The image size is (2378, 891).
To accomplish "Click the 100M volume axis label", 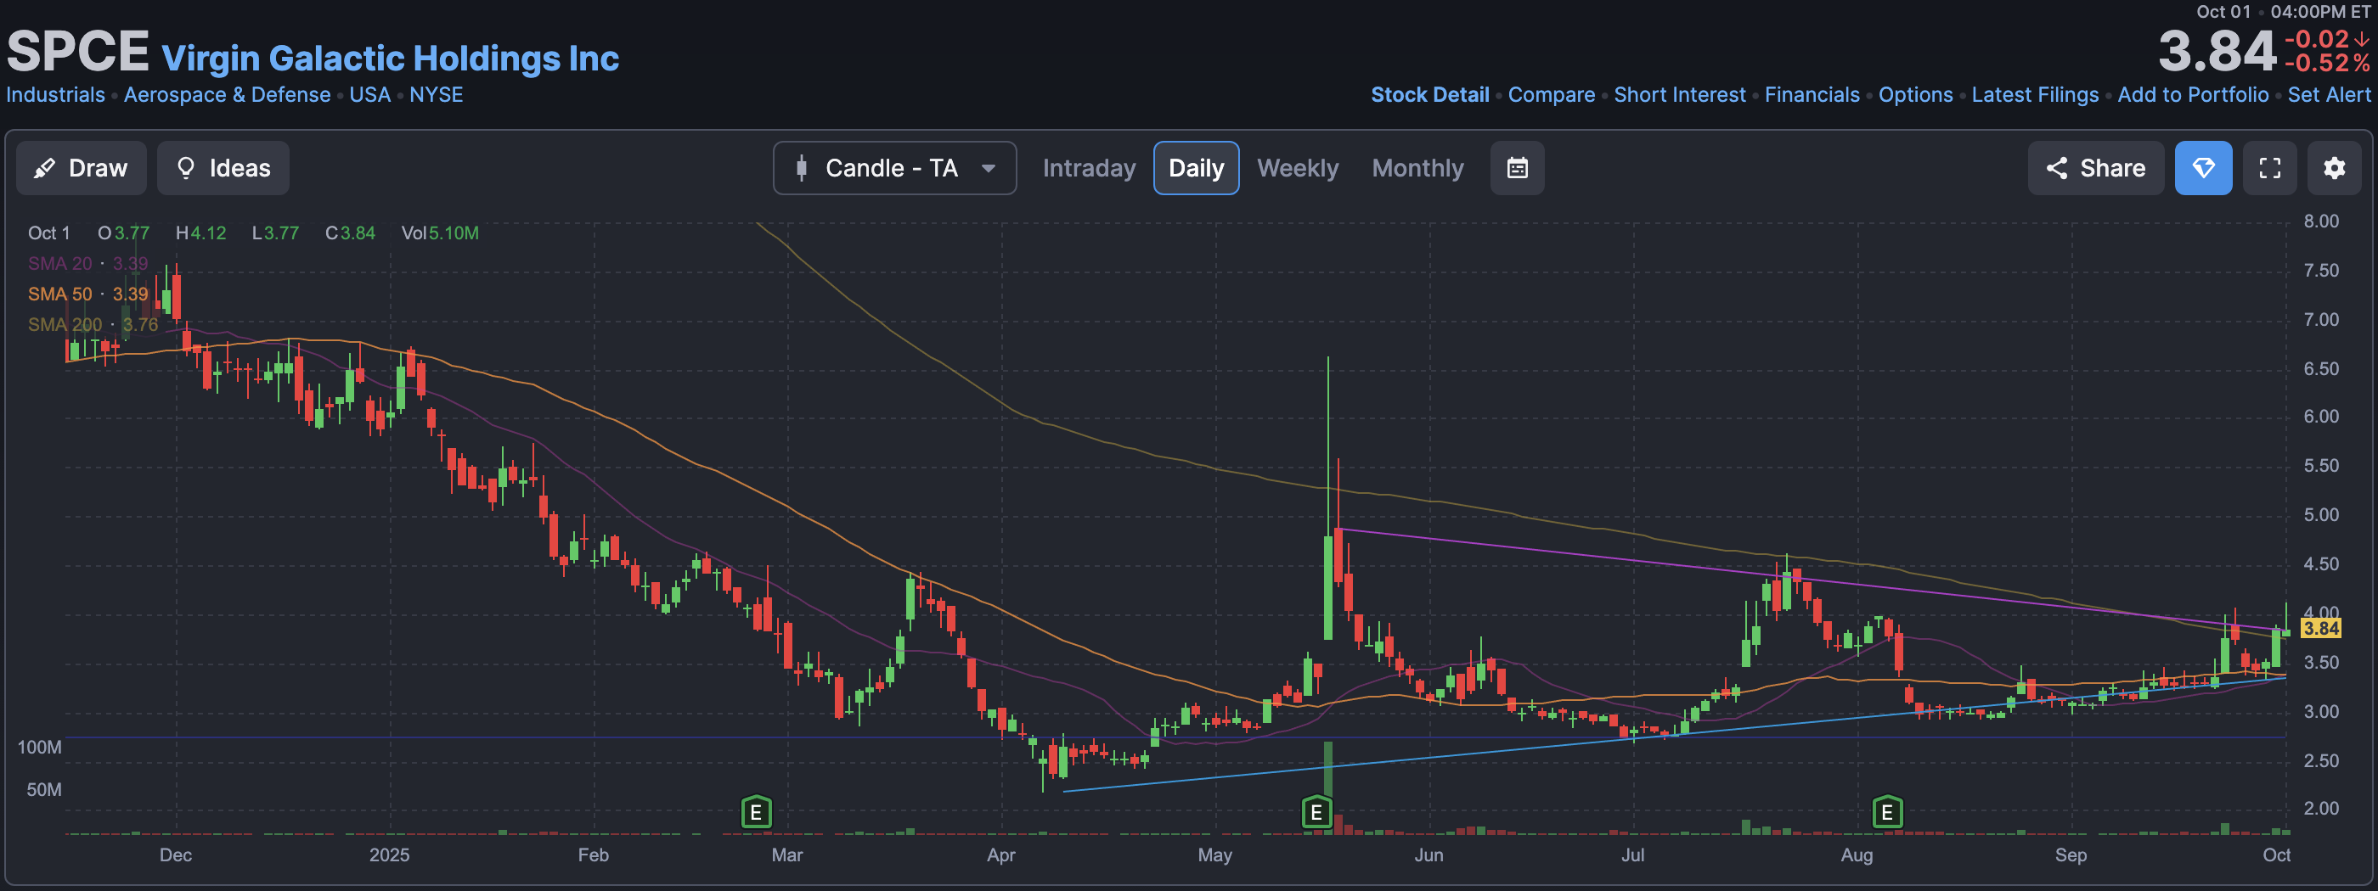I will click(40, 747).
